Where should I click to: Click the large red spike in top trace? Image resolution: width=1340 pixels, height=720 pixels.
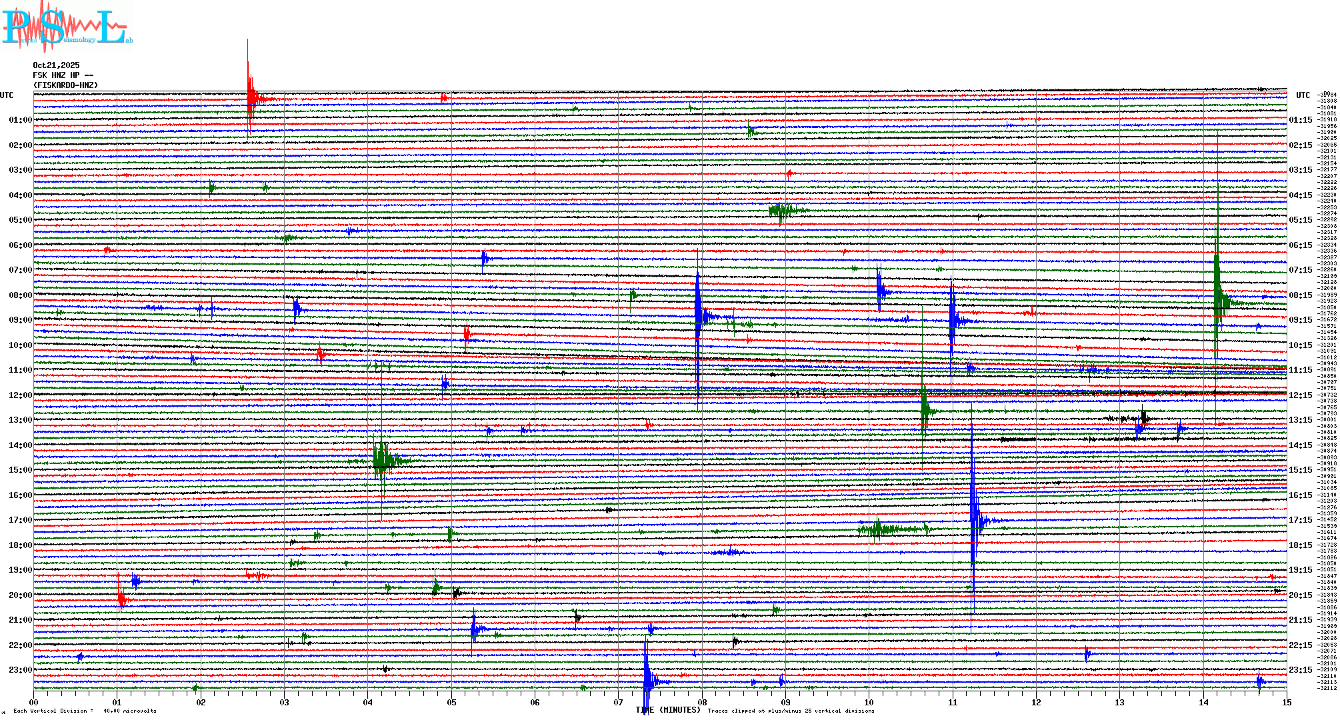[250, 97]
